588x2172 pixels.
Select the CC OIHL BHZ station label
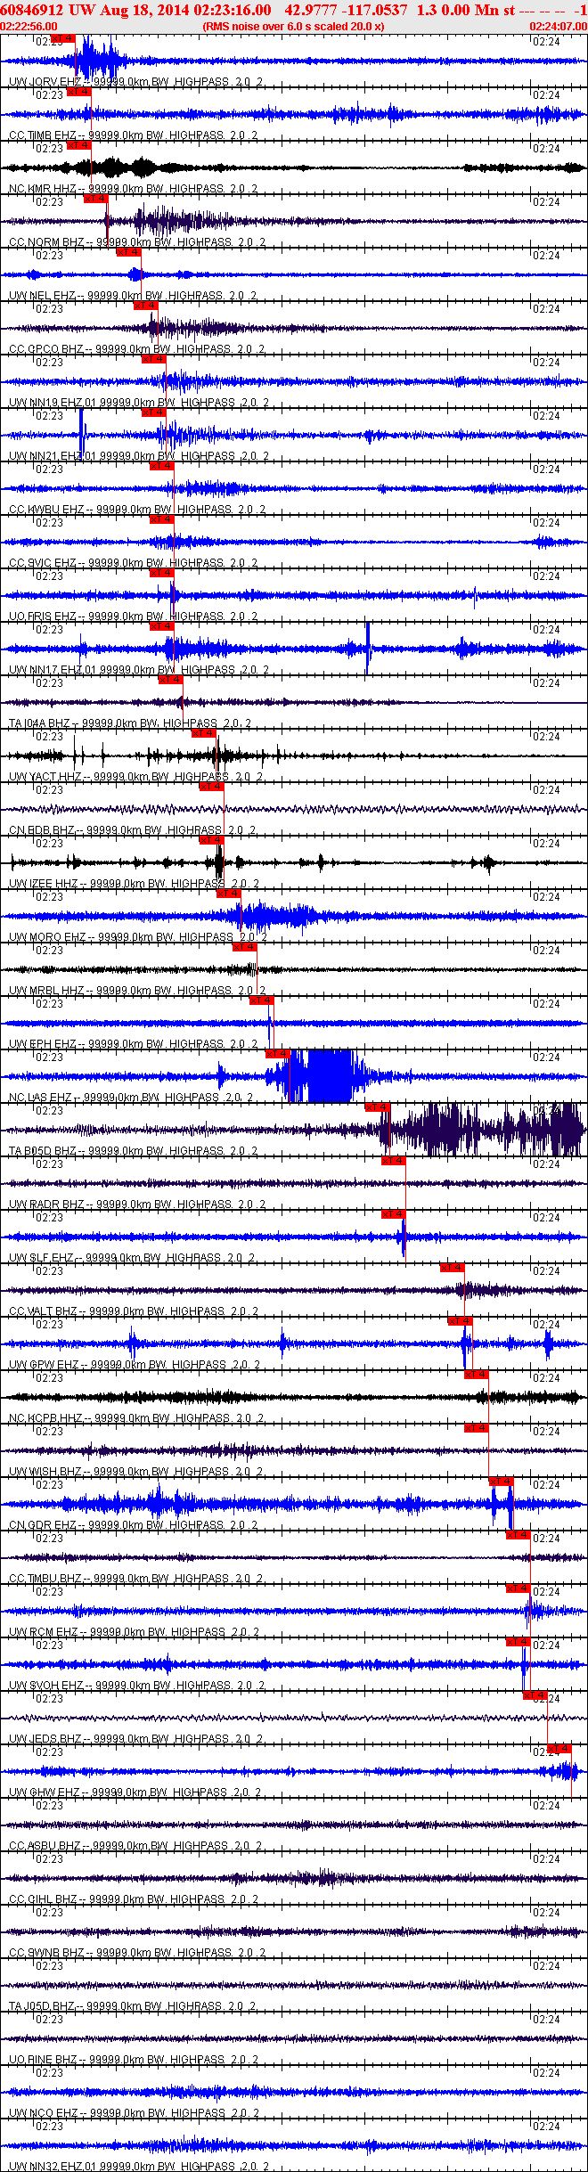43,1899
